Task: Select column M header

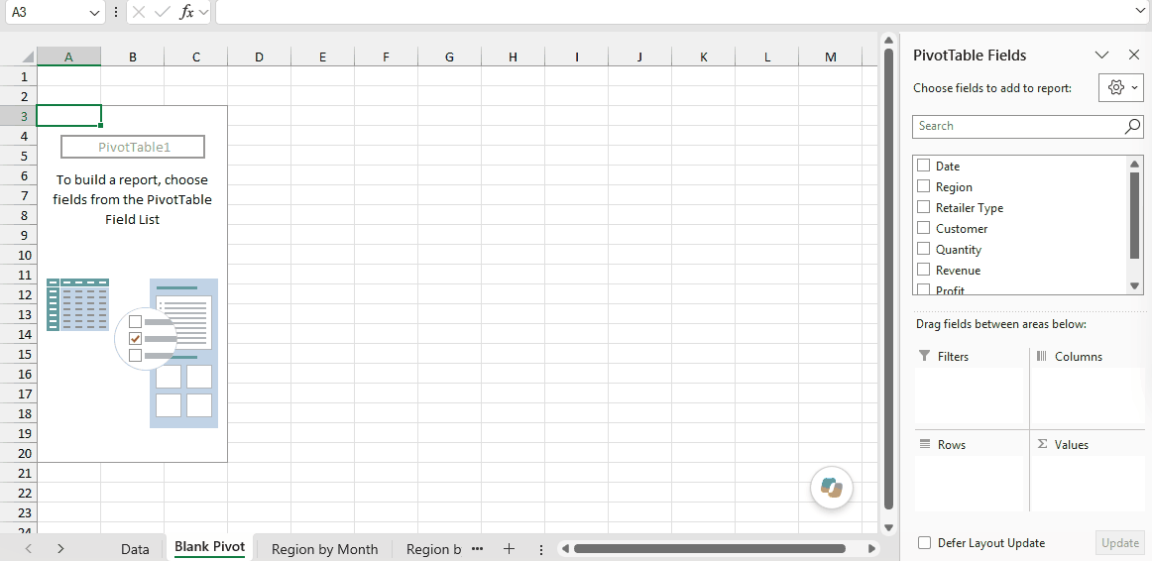Action: tap(830, 56)
